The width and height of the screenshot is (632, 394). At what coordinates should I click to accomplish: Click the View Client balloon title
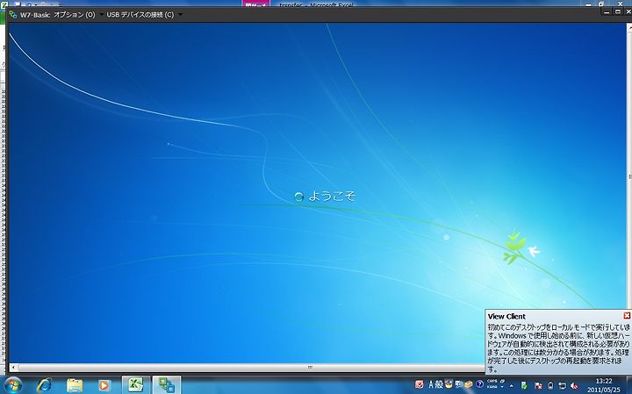pos(506,316)
